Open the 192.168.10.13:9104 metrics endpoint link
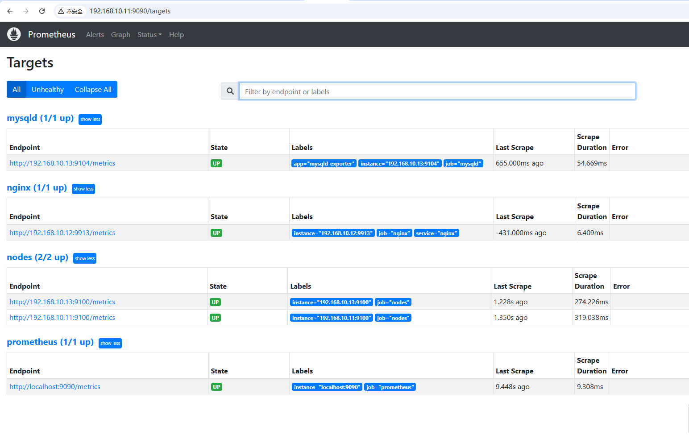The height and width of the screenshot is (435, 689). click(x=62, y=163)
